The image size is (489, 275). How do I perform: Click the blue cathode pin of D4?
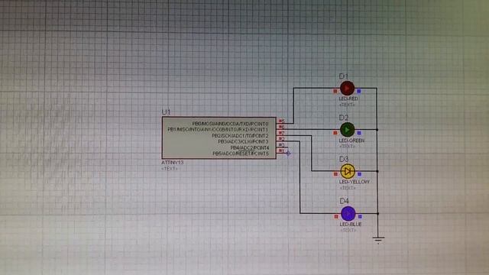(360, 216)
